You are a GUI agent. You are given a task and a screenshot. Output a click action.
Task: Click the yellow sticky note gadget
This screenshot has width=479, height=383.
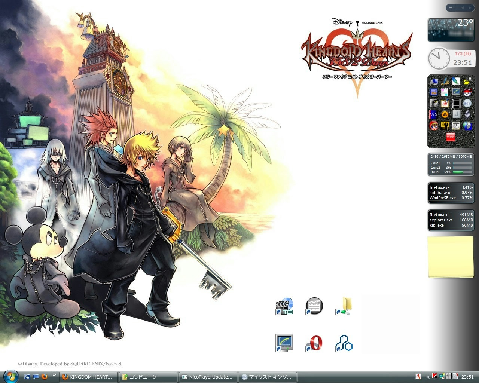point(451,256)
